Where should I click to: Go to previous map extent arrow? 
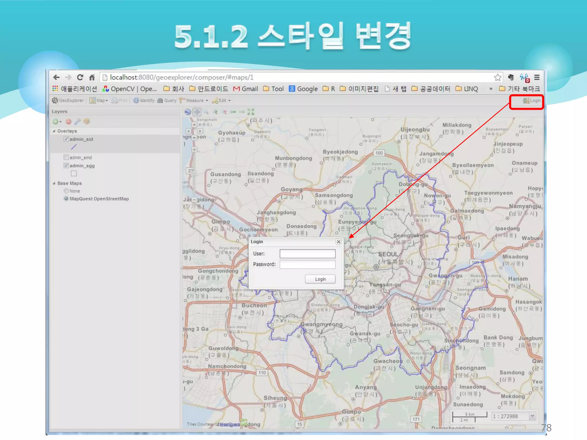233,112
